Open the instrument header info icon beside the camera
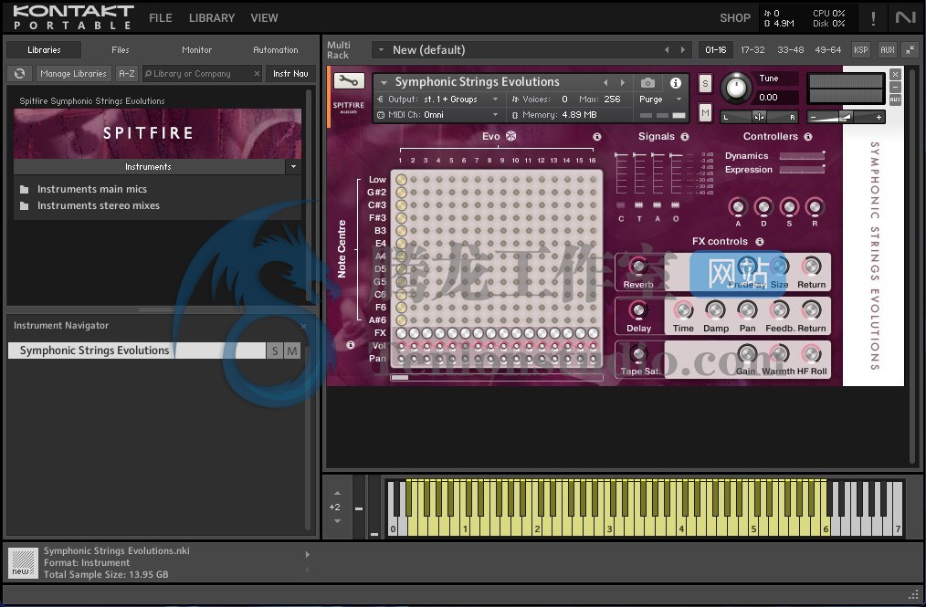Screen dimensions: 926x607 [676, 83]
